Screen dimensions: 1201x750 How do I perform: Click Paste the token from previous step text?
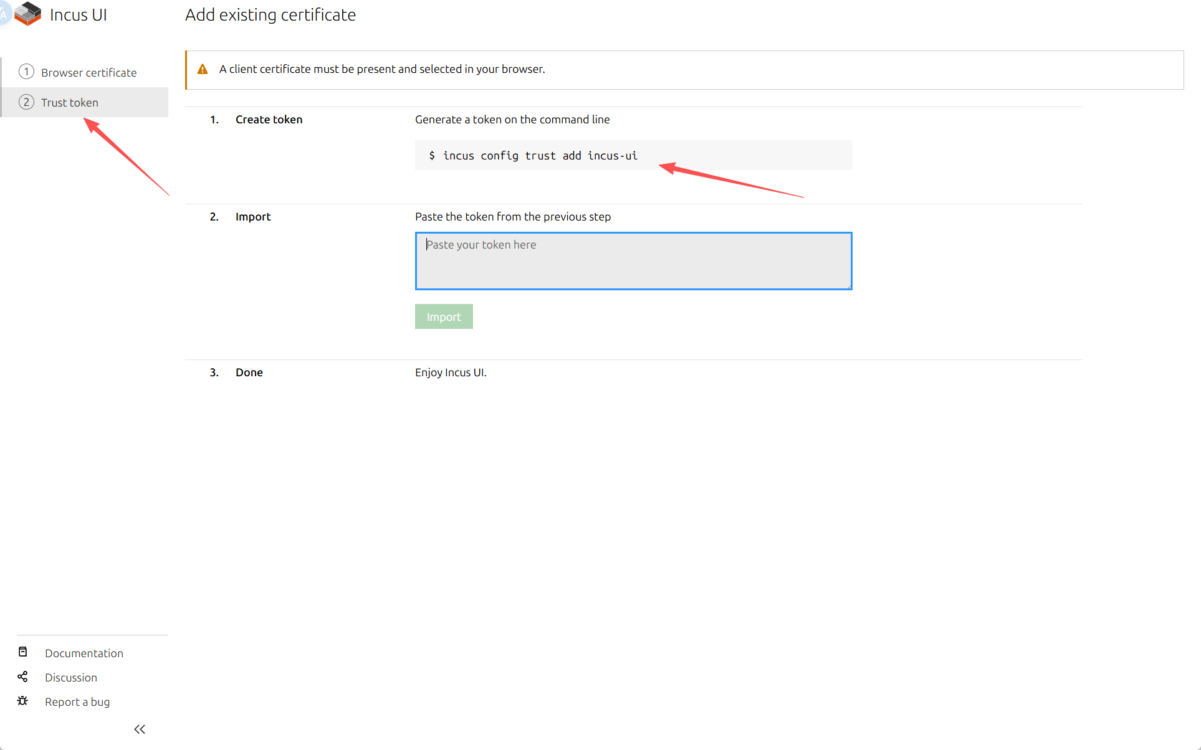coord(513,217)
